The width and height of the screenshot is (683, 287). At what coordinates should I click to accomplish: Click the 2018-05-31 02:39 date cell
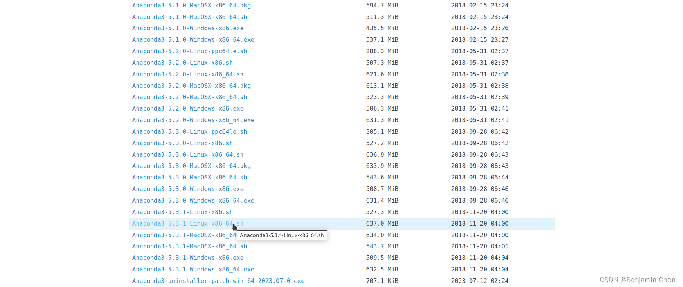pyautogui.click(x=480, y=97)
